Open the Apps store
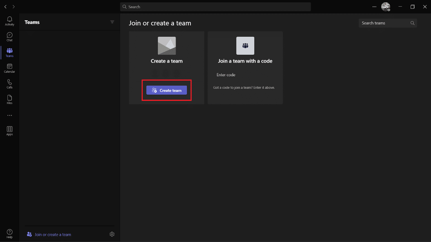Viewport: 431px width, 242px height. [9, 131]
